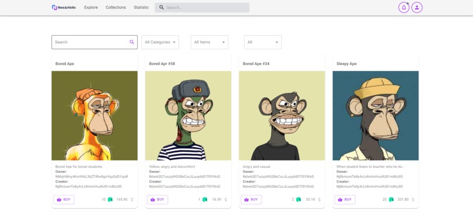Click the Sleepy Ape title
473x213 pixels.
tap(347, 64)
